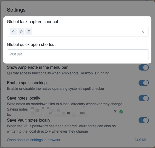Click the T key chip in shortcut
This screenshot has height=148, width=155.
pos(29,32)
